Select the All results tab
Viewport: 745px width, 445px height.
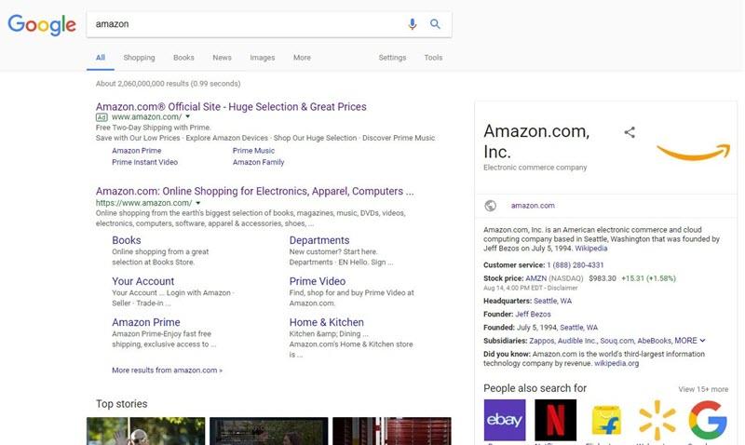101,58
